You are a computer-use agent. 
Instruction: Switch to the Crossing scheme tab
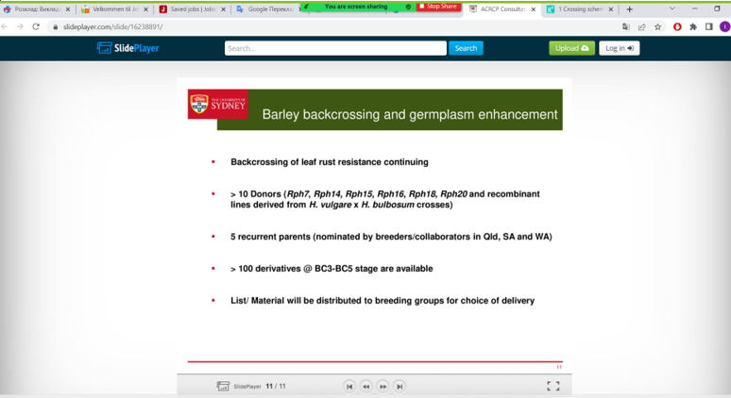click(x=580, y=9)
